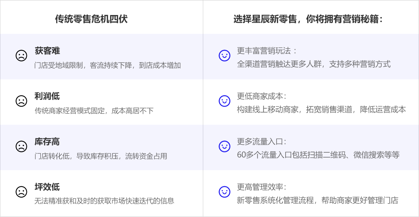
Task: Click the 获客难 heading
Action: pyautogui.click(x=47, y=51)
